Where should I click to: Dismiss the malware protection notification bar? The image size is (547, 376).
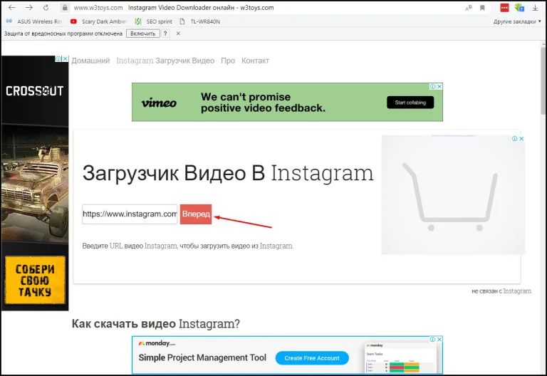178,33
